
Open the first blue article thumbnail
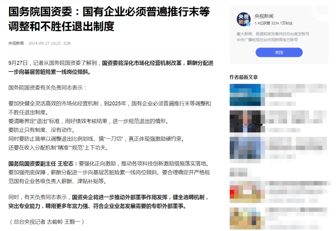[x=247, y=95]
